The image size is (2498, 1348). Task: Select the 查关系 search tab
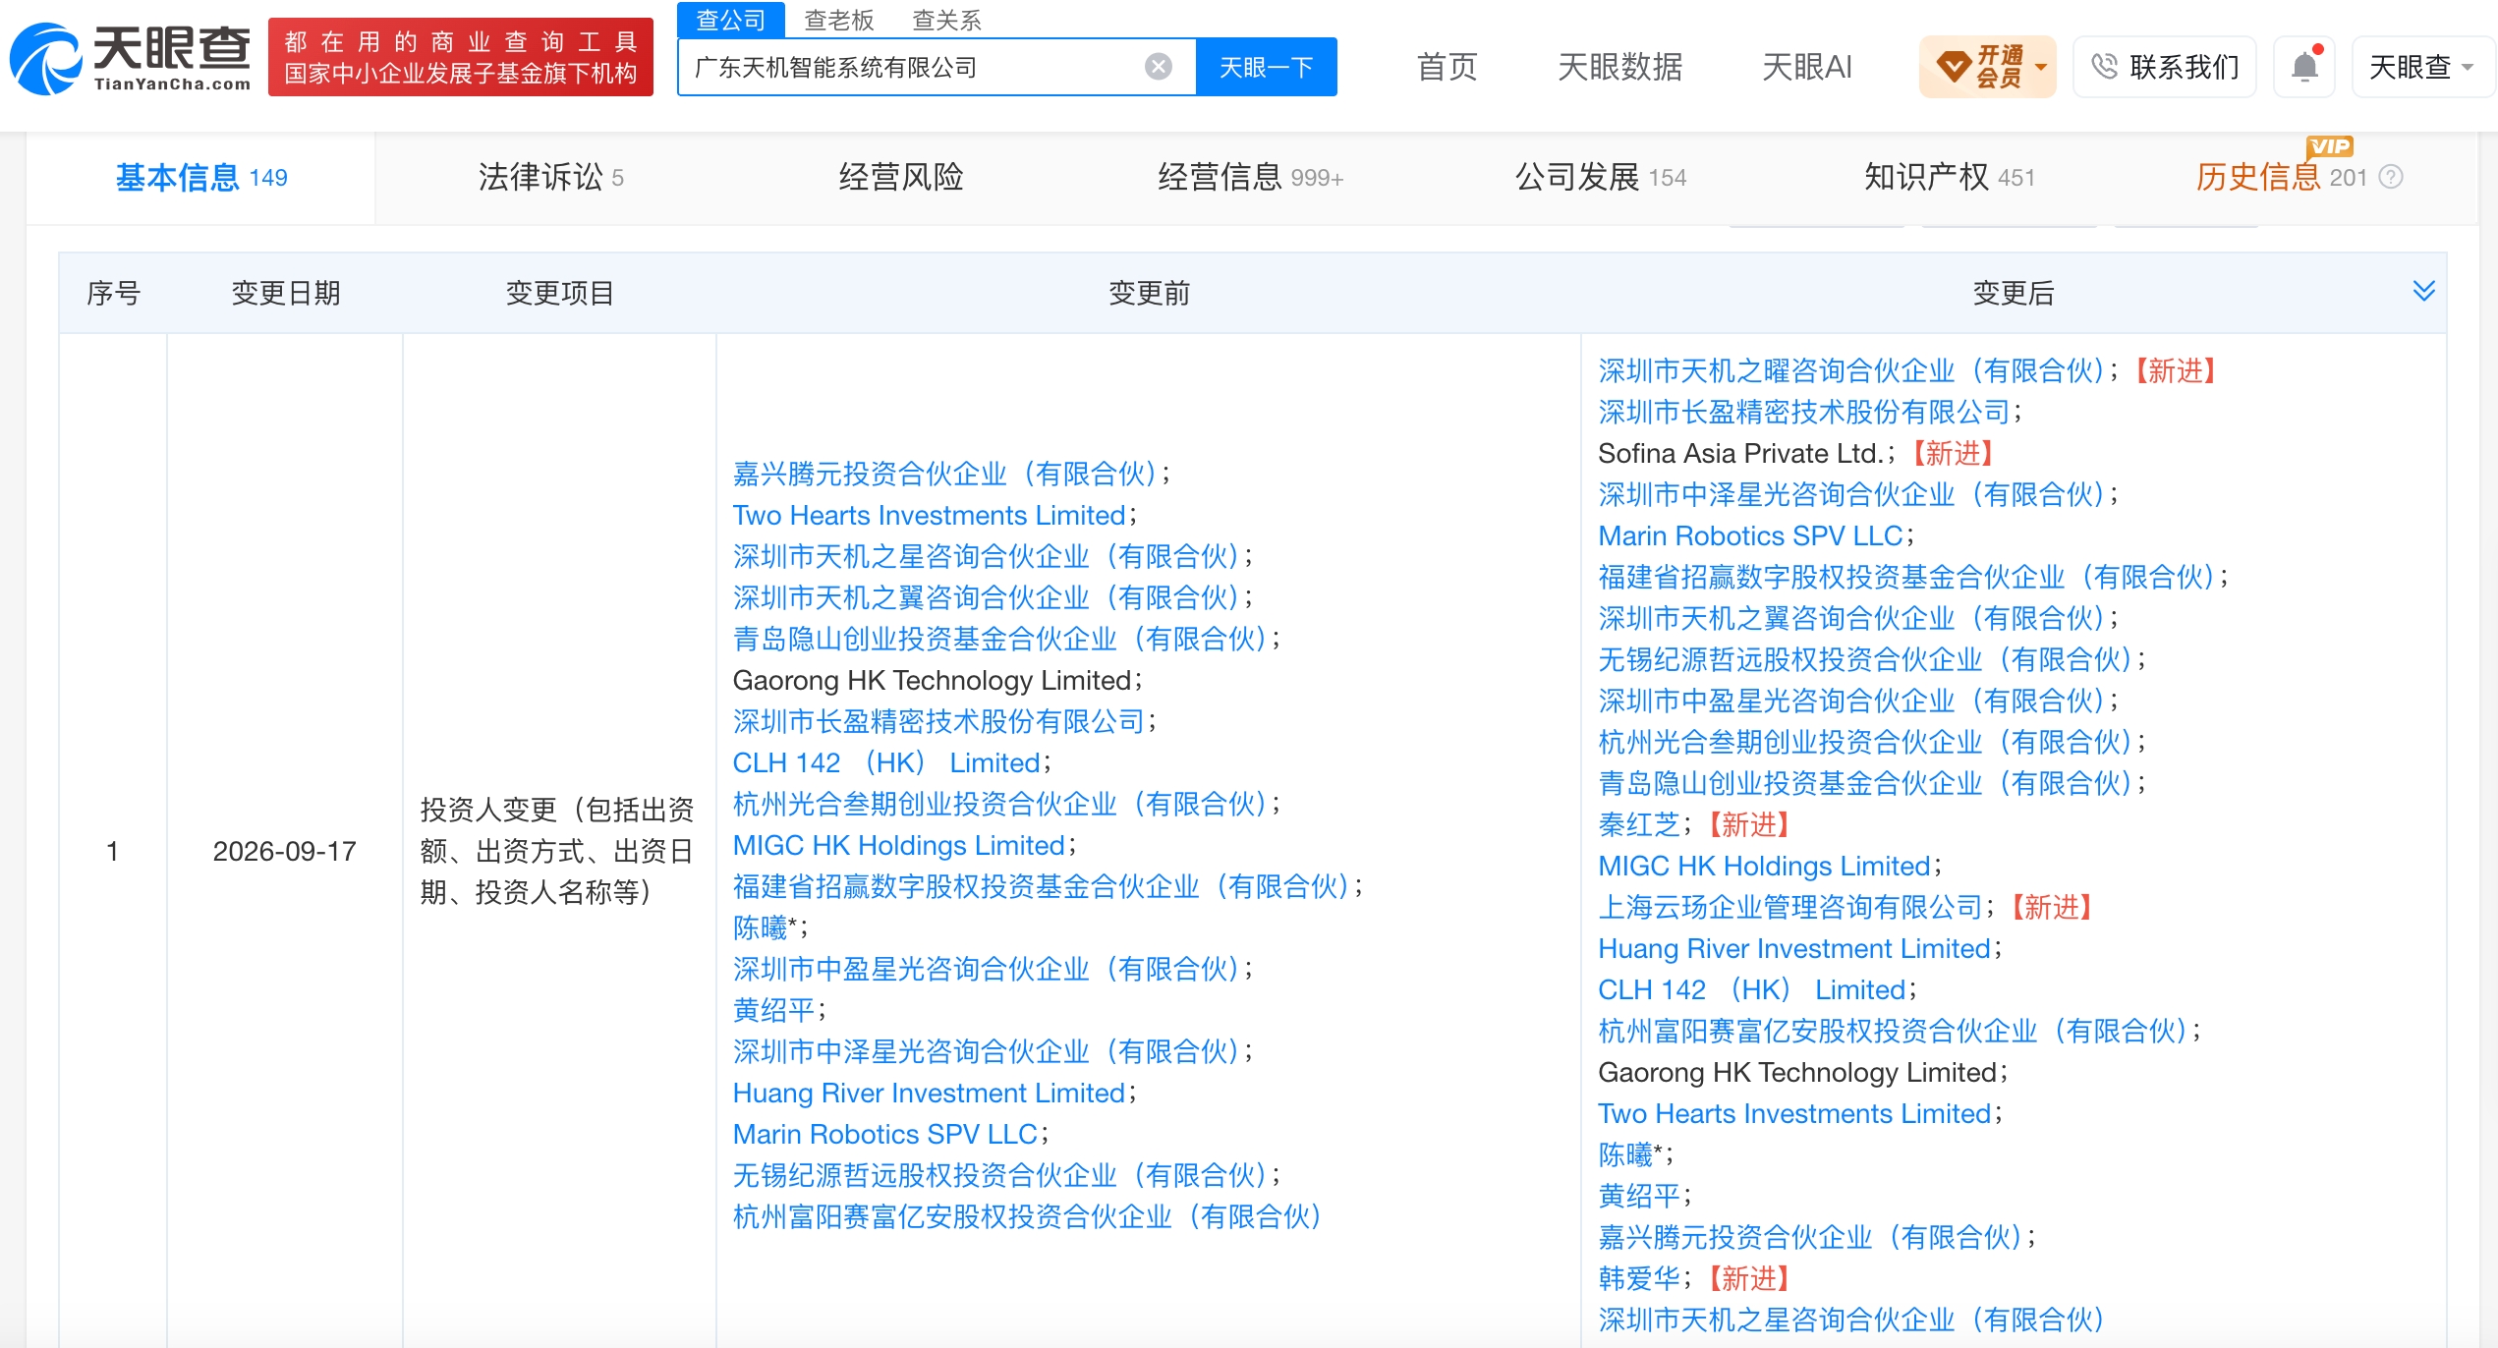pos(947,20)
